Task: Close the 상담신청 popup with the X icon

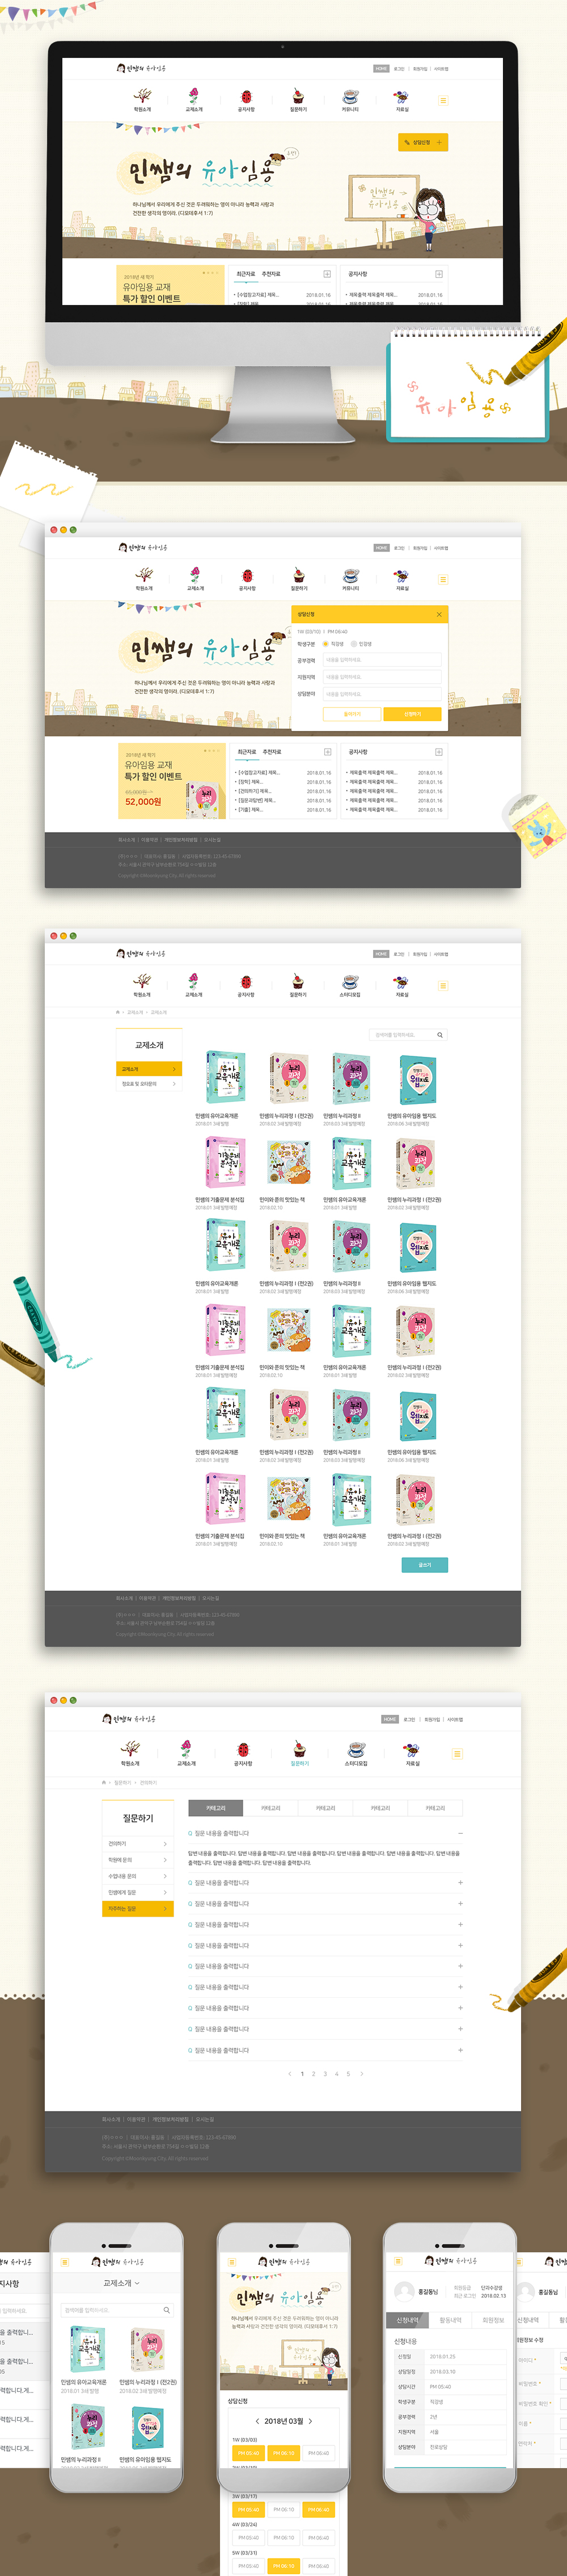Action: tap(438, 614)
